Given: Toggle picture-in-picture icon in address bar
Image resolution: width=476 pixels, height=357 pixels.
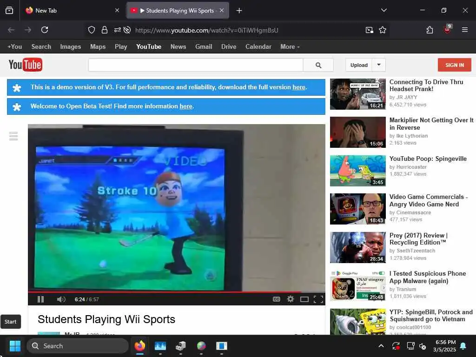Looking at the screenshot, I should 369,30.
